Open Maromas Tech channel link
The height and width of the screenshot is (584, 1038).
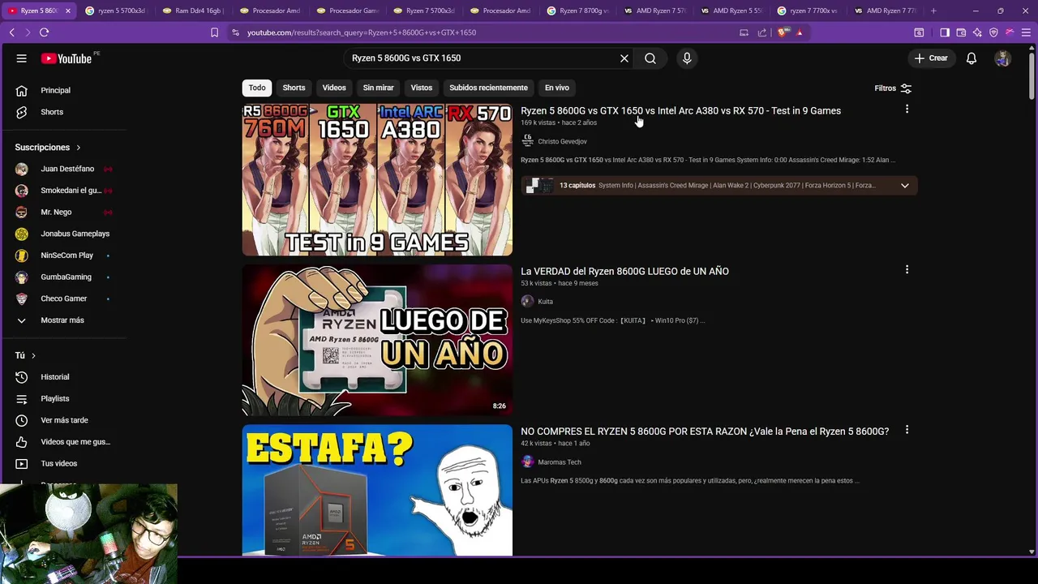(560, 462)
